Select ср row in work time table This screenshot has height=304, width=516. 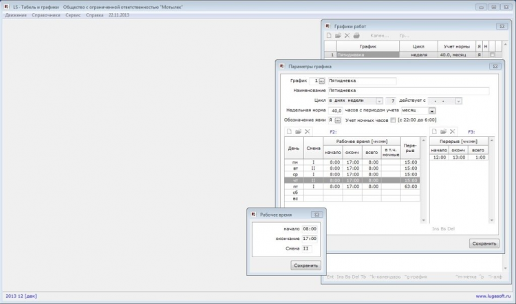[x=352, y=175]
